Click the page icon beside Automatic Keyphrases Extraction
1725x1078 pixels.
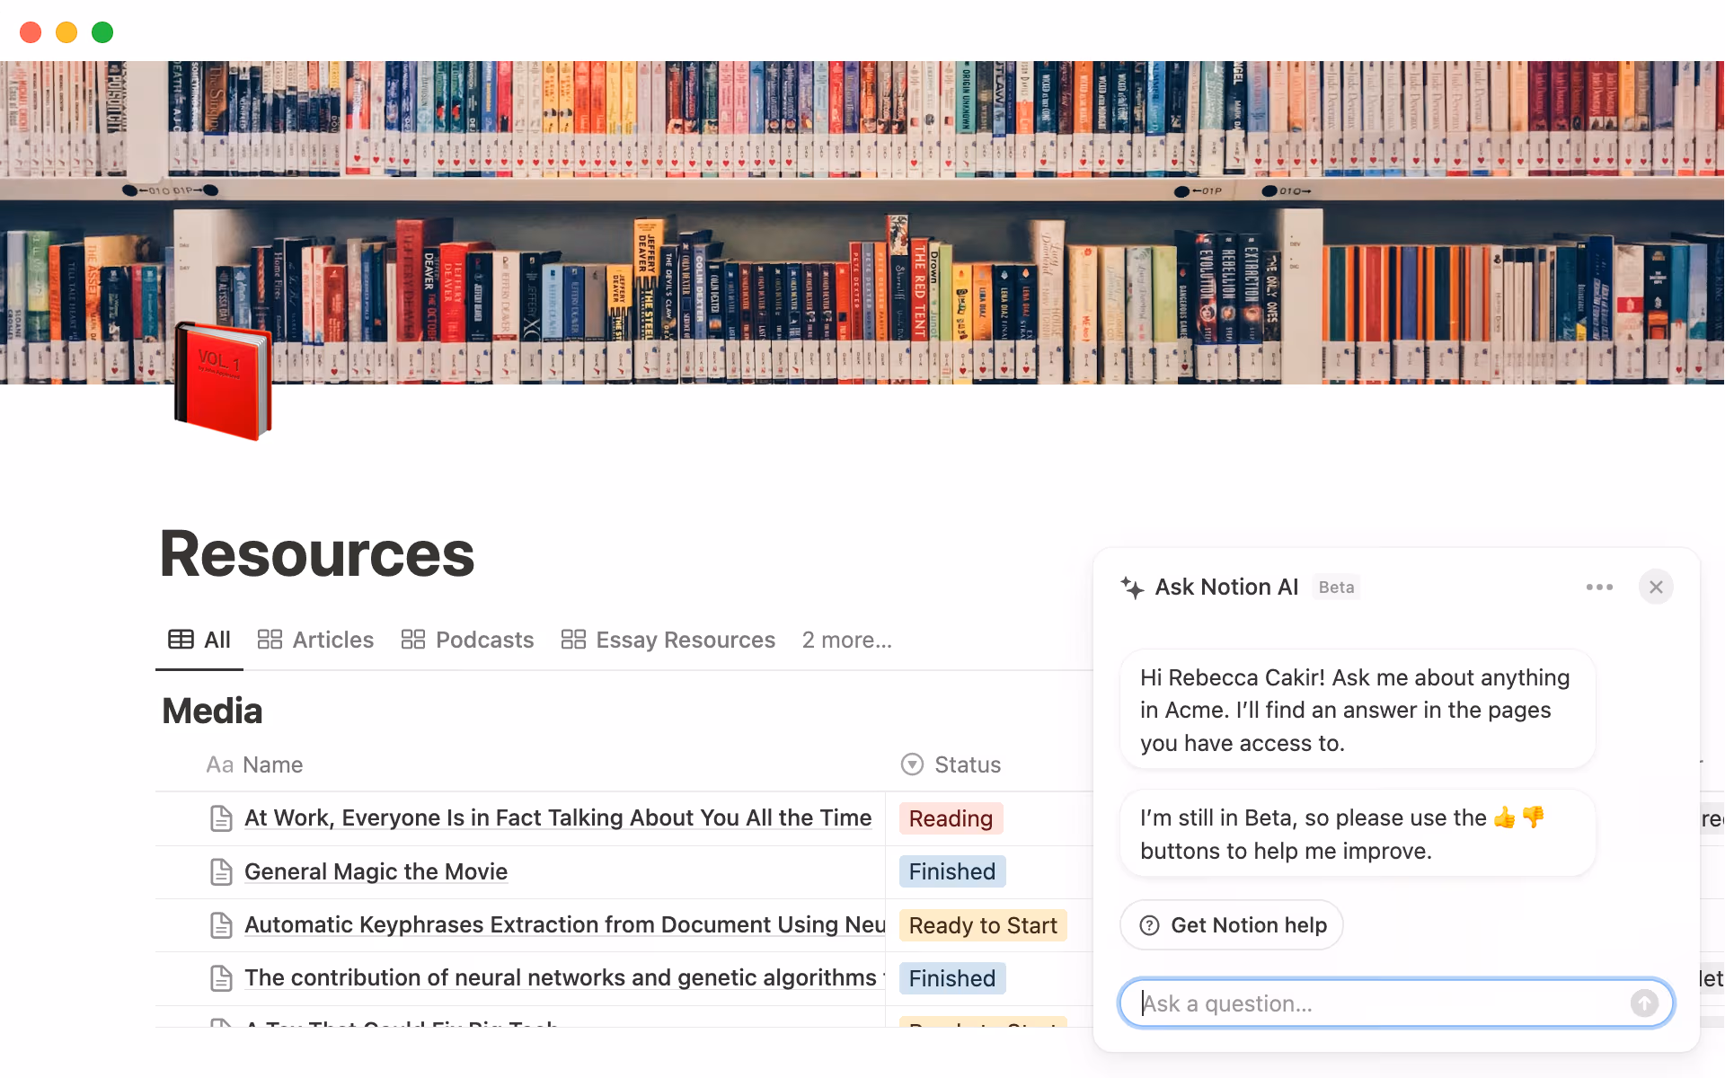pos(221,924)
